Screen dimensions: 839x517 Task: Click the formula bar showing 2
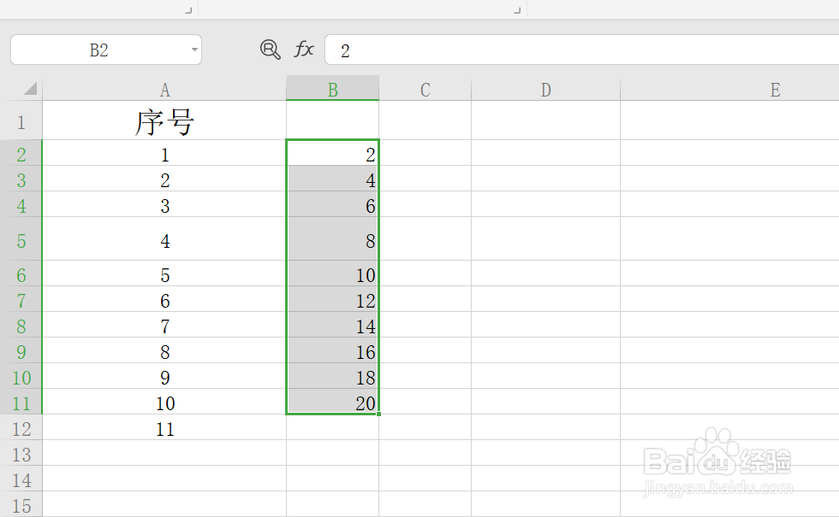[x=581, y=50]
